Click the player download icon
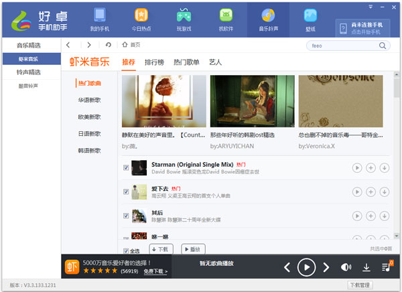Viewport: 402px width, 292px height. tap(366, 267)
